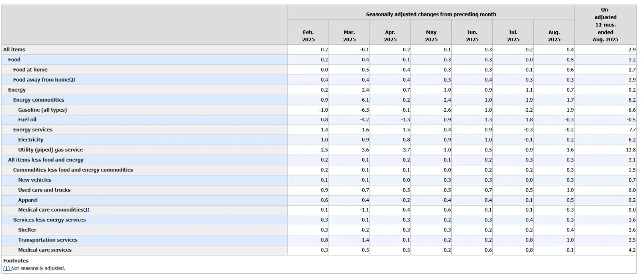Open footnote link next to Medical care commodities
Viewport: 642px width, 274px height.
point(86,210)
